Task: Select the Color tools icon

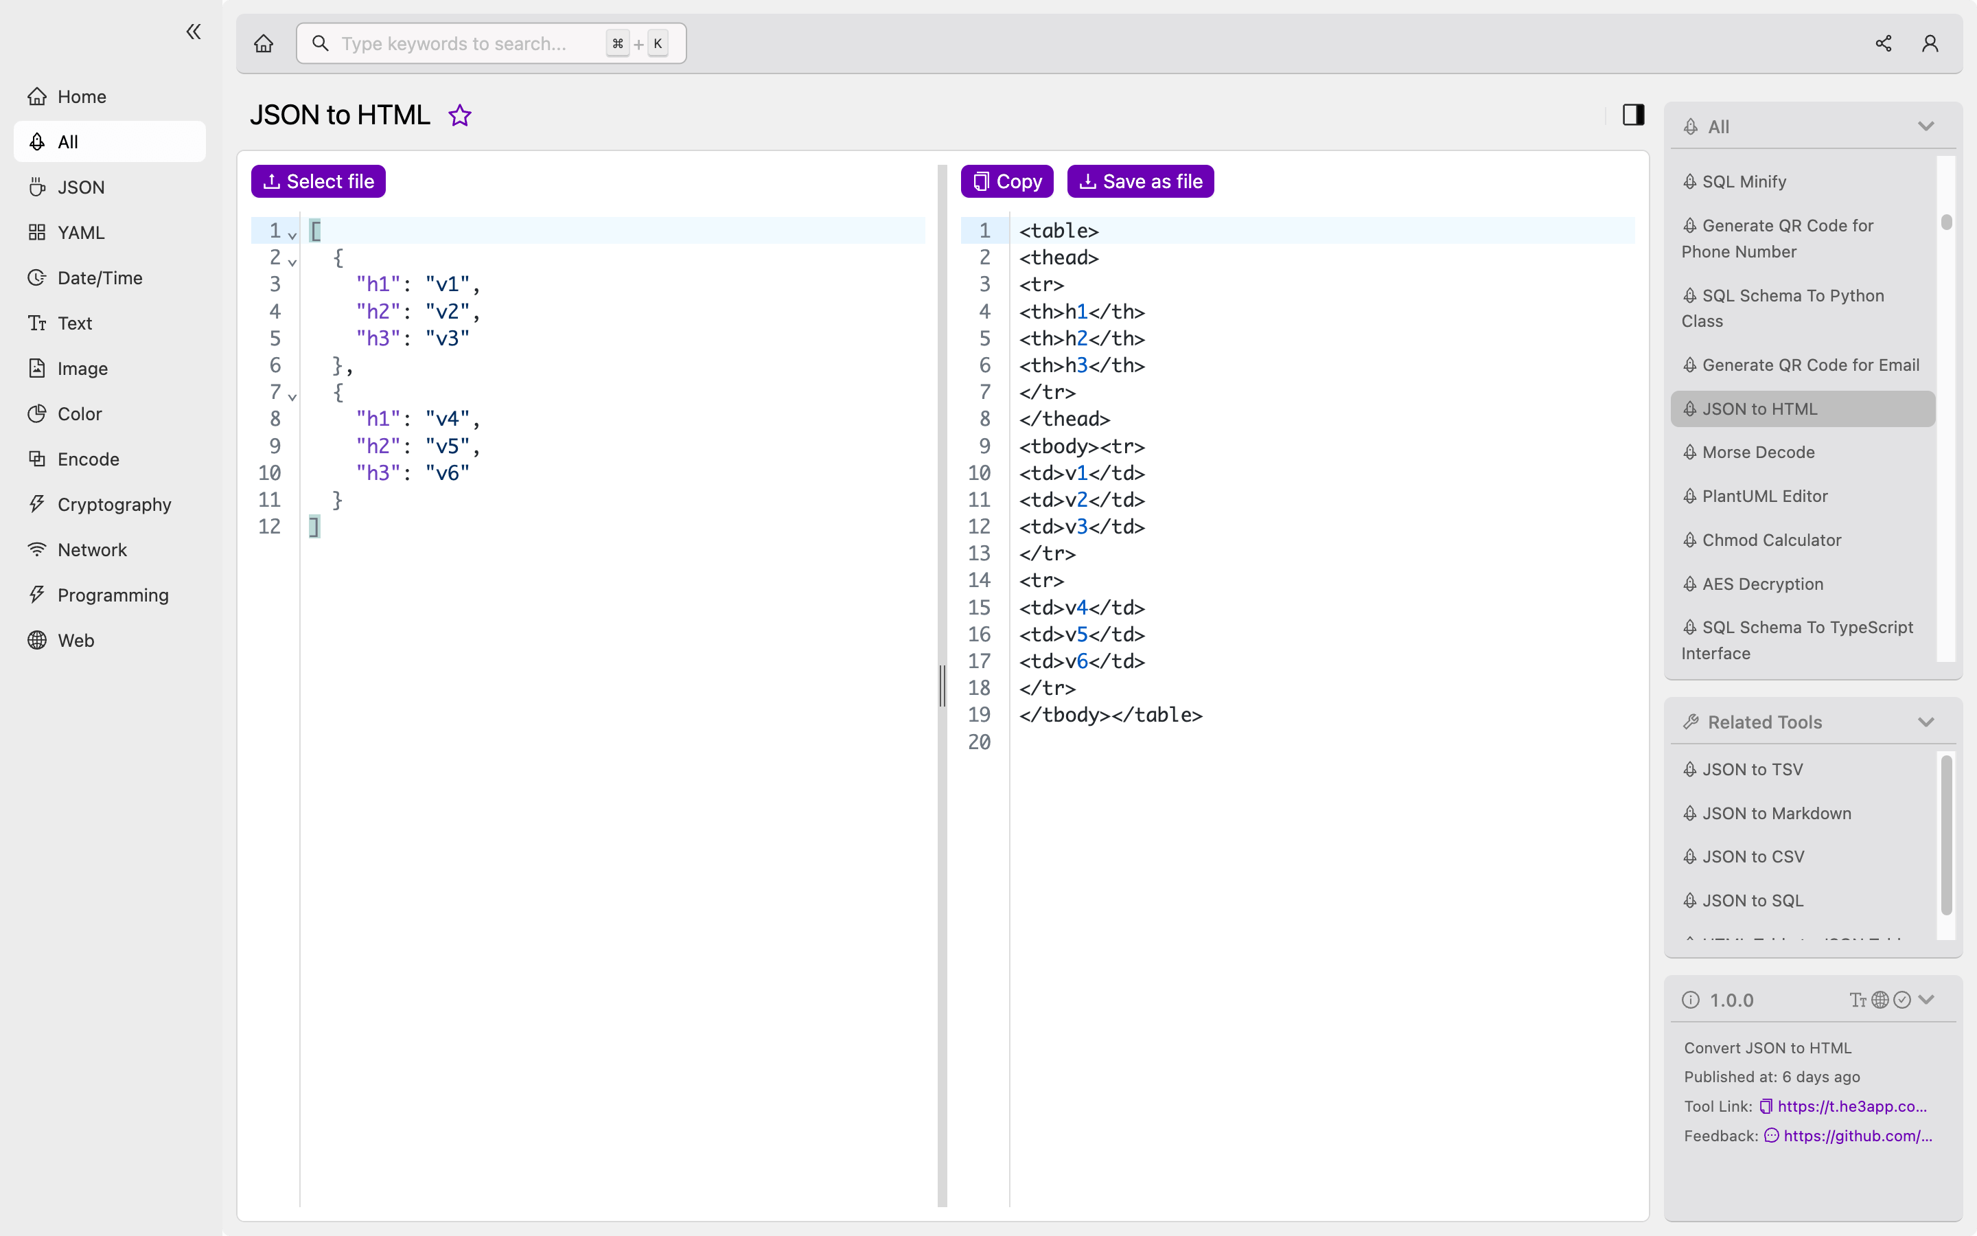Action: (37, 413)
